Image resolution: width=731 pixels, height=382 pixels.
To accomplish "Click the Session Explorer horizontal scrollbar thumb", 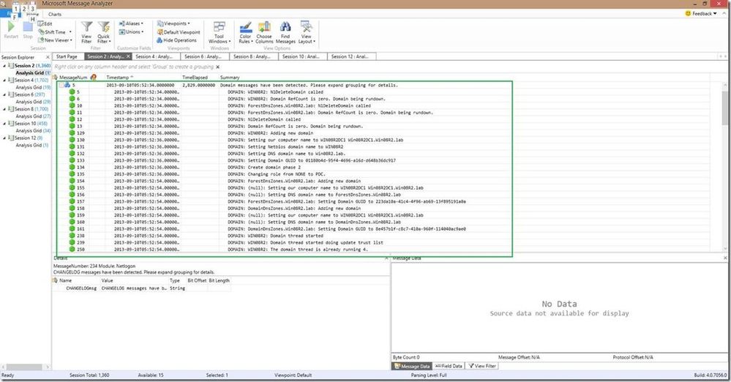I will pyautogui.click(x=23, y=367).
